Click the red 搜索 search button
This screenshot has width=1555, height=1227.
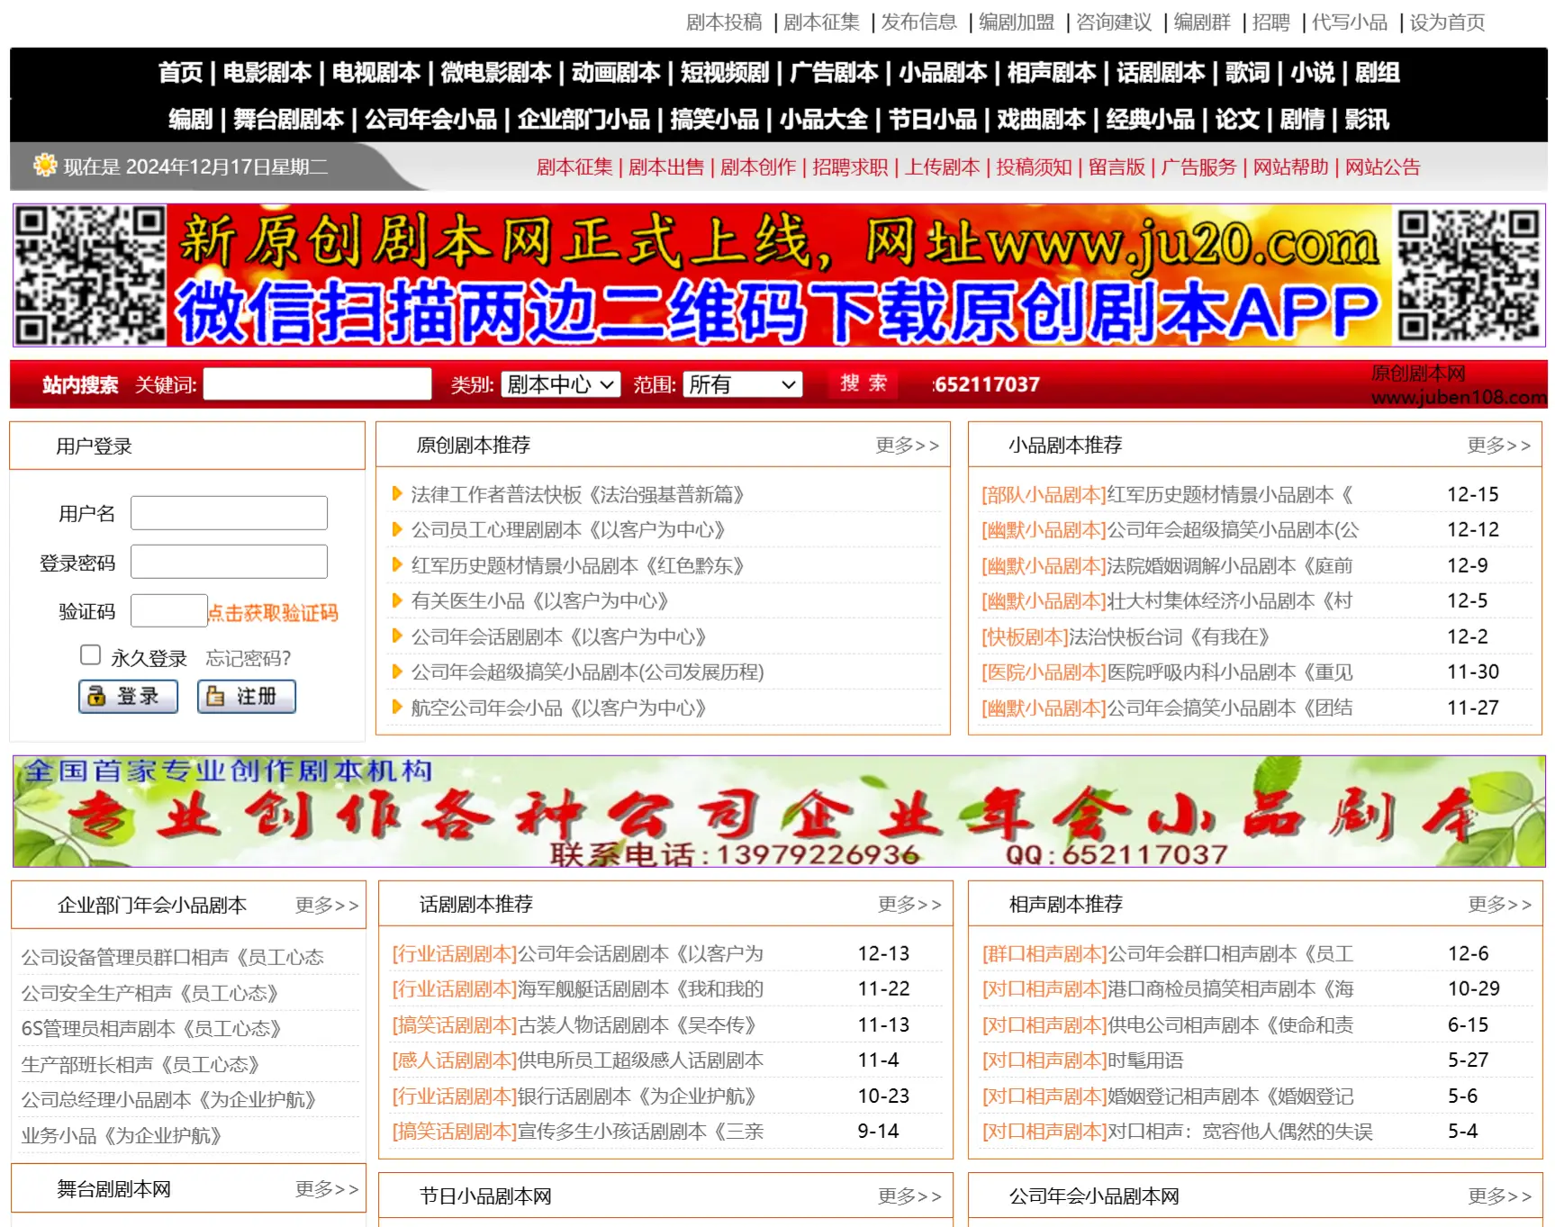tap(863, 384)
